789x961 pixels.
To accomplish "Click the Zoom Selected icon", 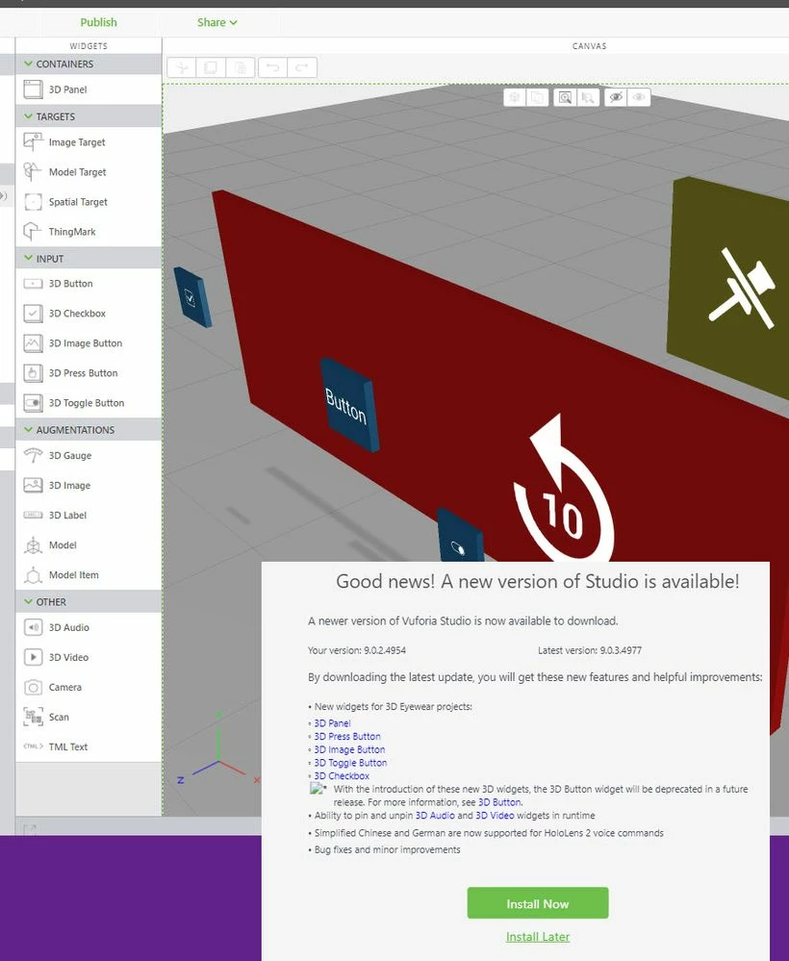I will 588,97.
